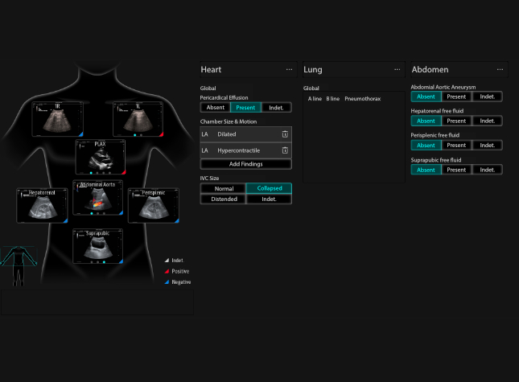Open the Perisplenic ultrasound thumbnail
The image size is (519, 382).
click(x=153, y=205)
